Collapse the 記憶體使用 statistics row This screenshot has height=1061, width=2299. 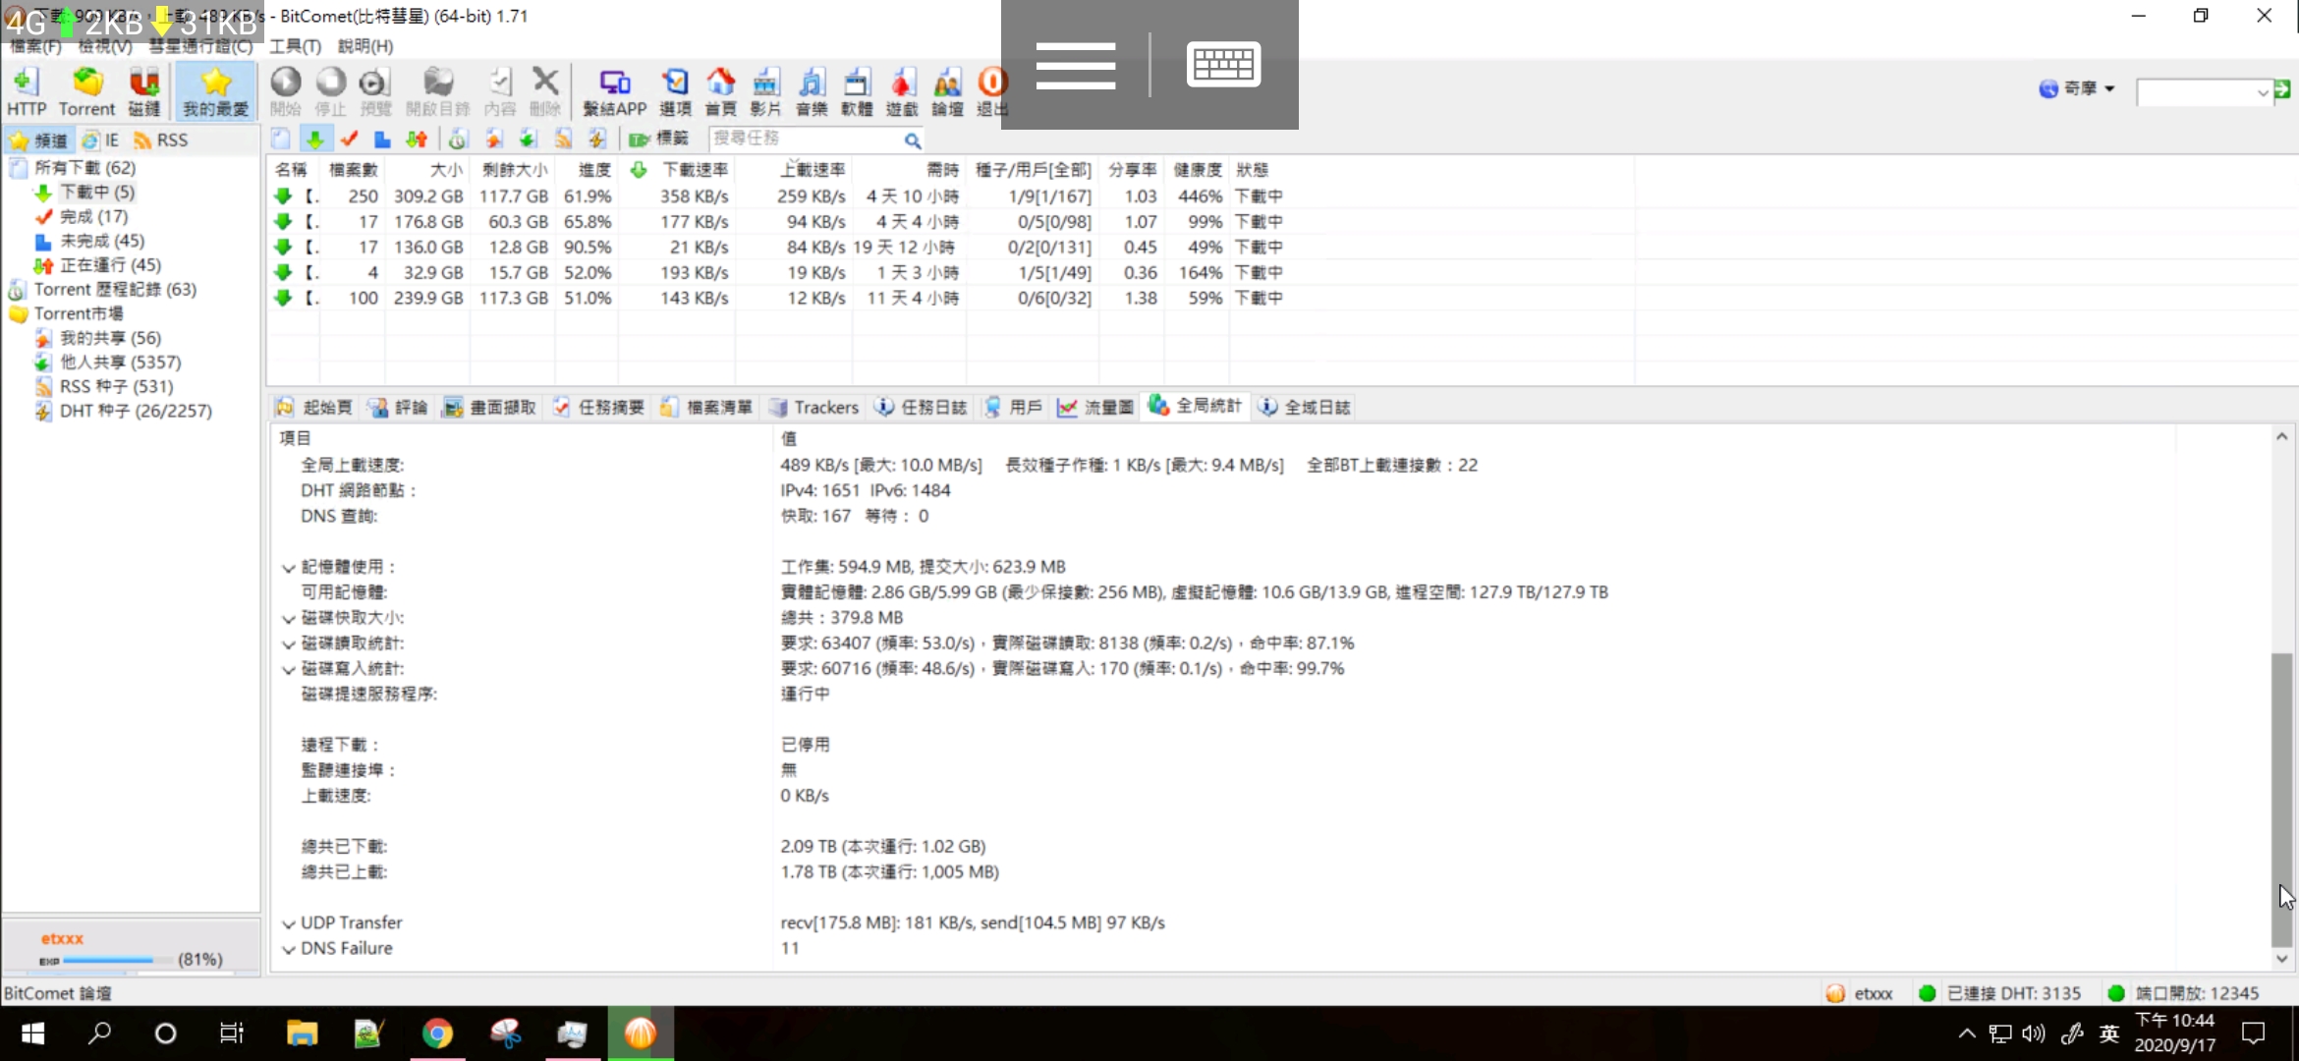coord(288,568)
